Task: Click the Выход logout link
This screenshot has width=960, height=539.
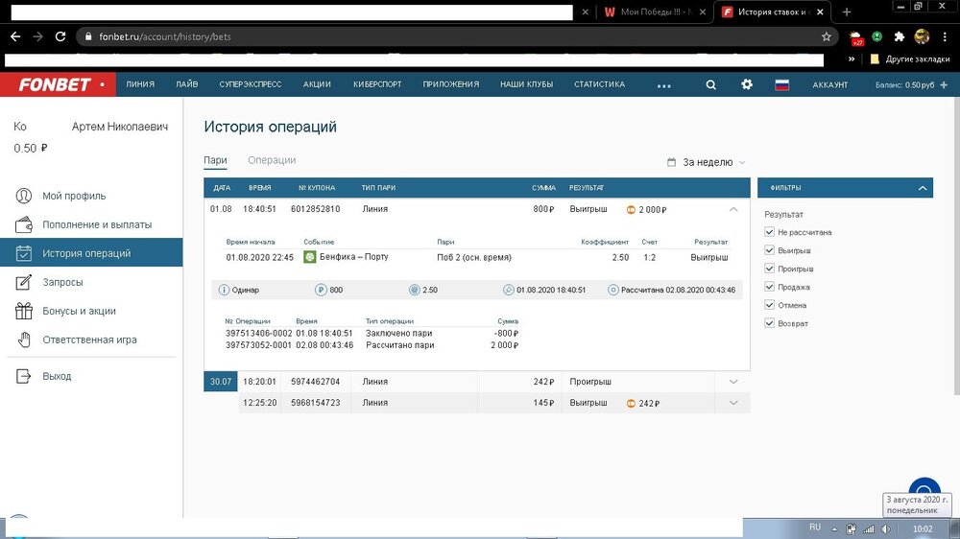Action: tap(57, 376)
